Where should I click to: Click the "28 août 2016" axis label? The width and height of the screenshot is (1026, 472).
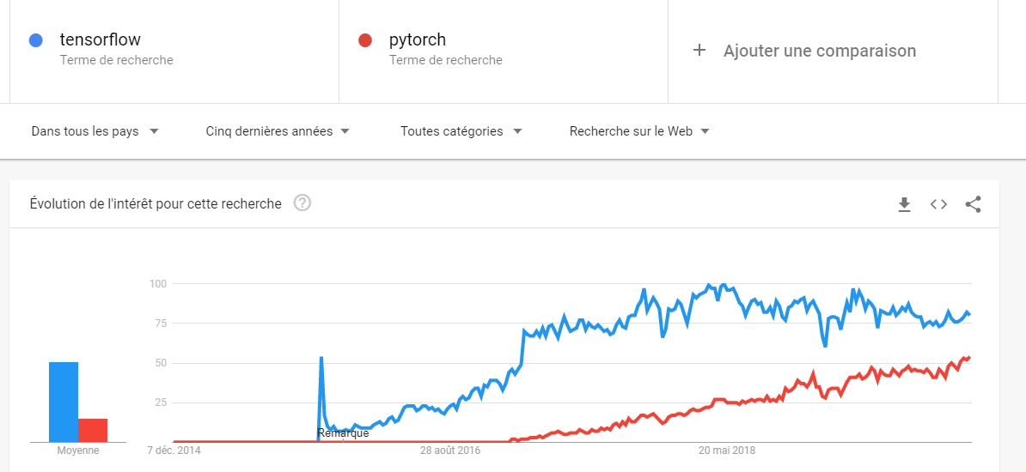click(x=450, y=451)
